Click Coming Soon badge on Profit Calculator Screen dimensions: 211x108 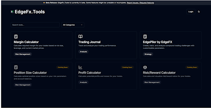127,67
